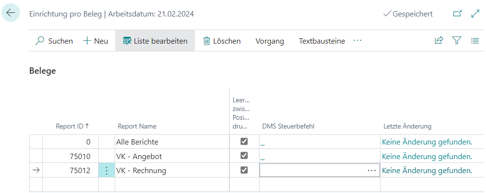Open the filter pane icon
The image size is (486, 193).
click(456, 41)
